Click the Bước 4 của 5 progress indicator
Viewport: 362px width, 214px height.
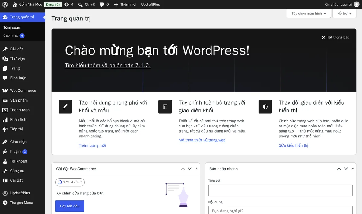coord(70,182)
